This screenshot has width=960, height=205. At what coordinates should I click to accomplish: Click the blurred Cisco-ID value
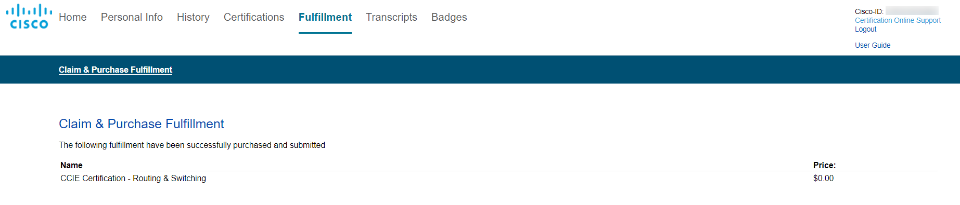(x=912, y=11)
